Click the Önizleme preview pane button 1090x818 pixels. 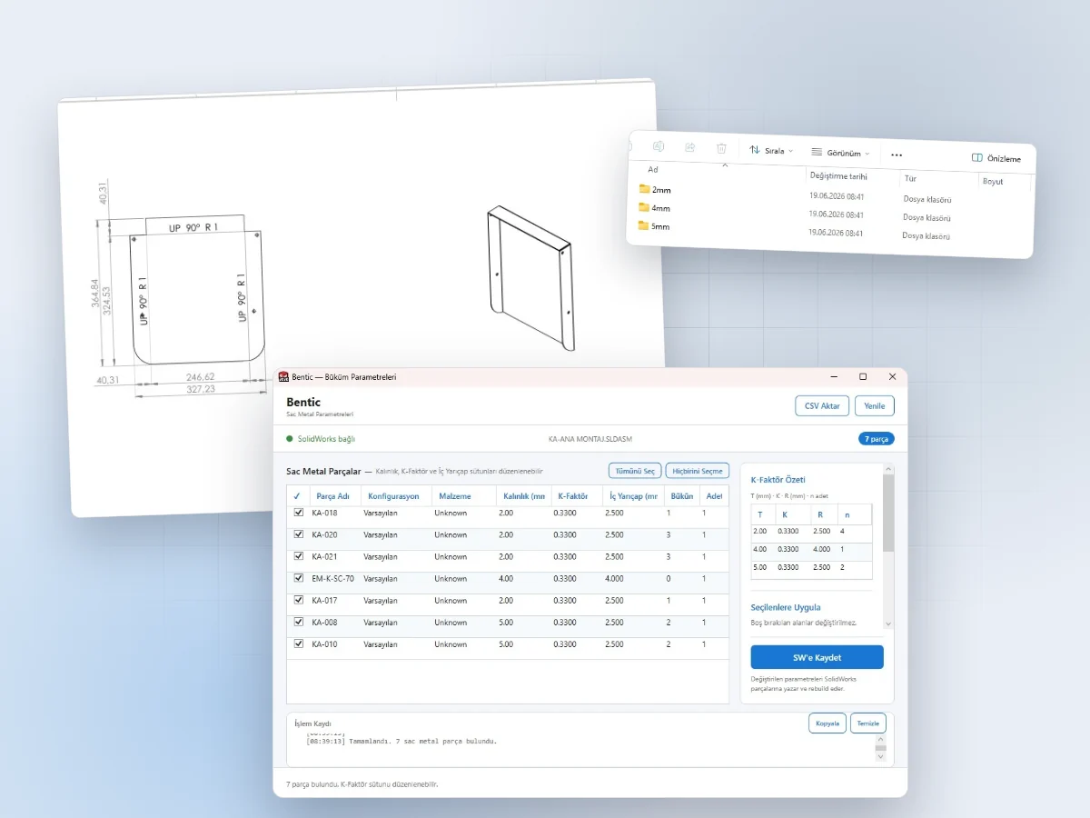[x=996, y=158]
